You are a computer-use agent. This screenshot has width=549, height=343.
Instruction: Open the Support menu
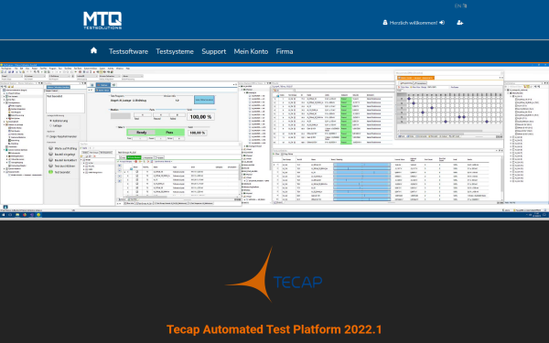click(213, 51)
